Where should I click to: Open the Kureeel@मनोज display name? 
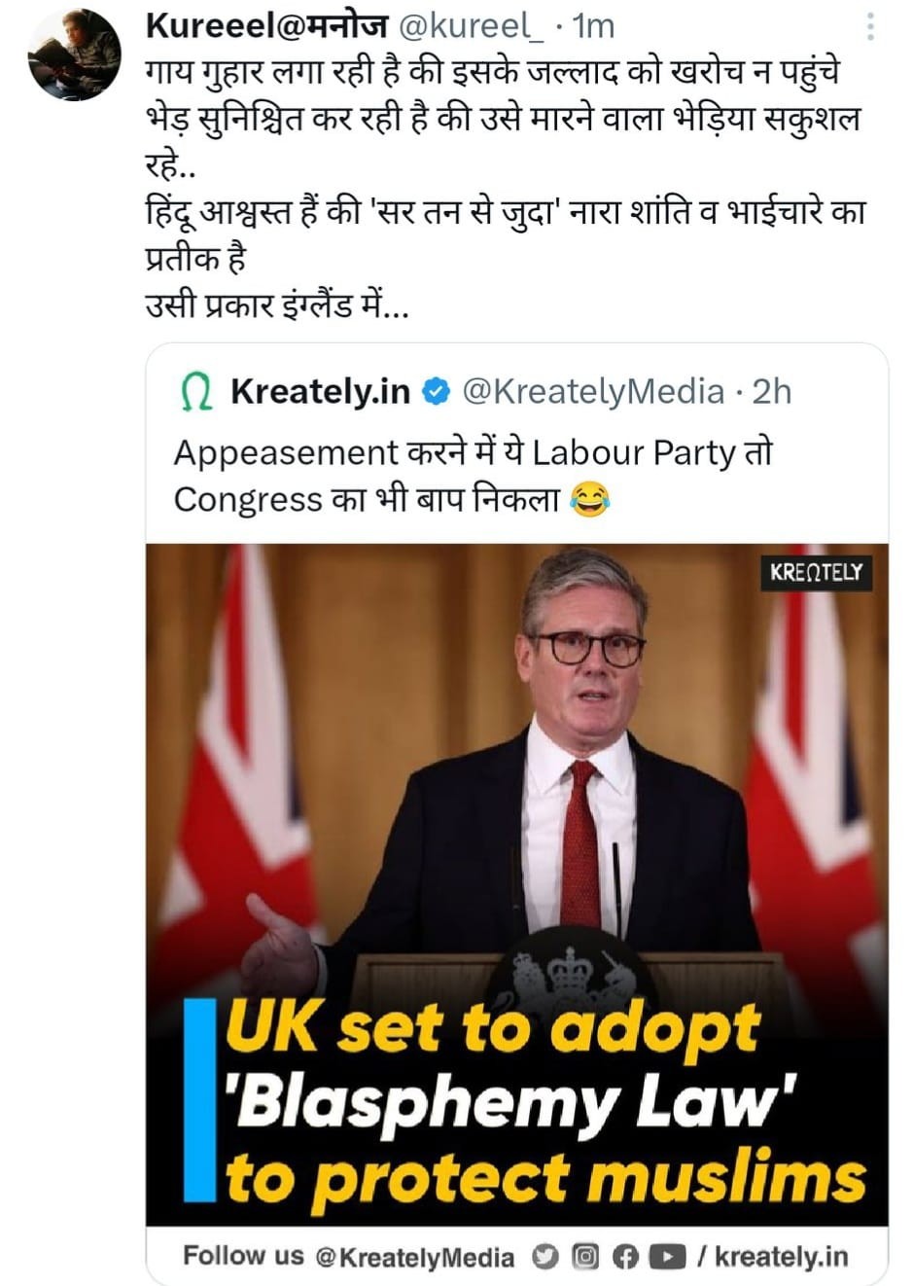pyautogui.click(x=265, y=26)
